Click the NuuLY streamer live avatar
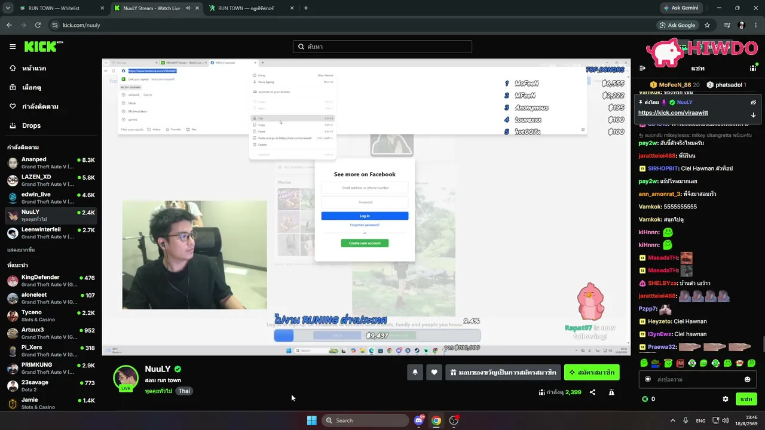 (126, 378)
